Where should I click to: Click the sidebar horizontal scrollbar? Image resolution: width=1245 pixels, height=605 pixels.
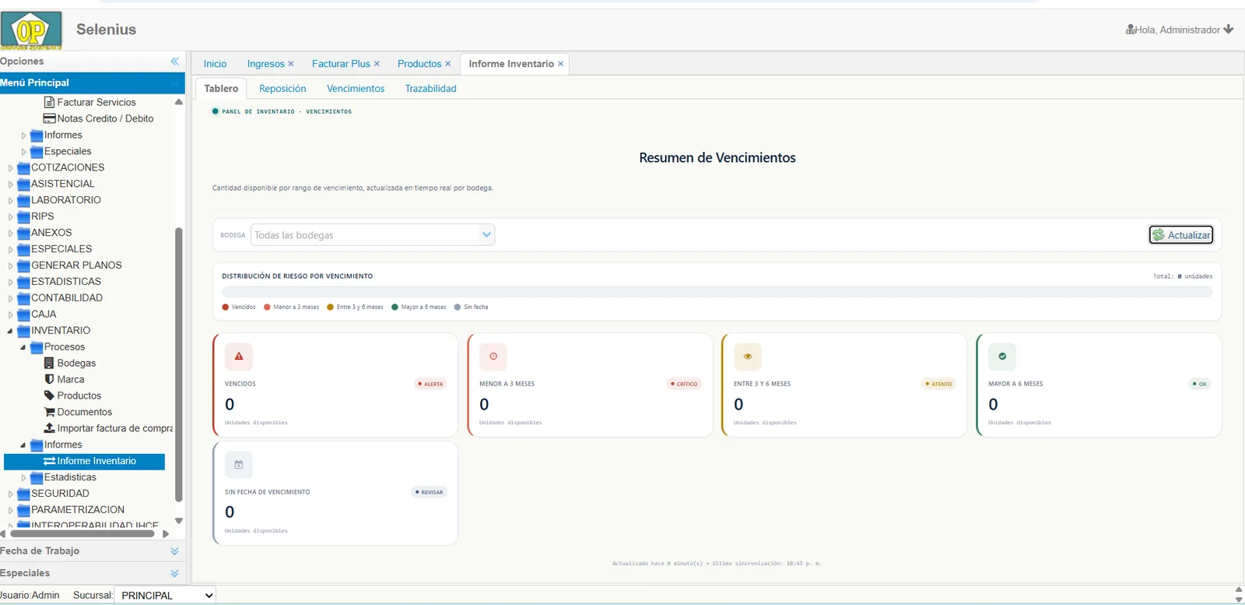tap(82, 534)
